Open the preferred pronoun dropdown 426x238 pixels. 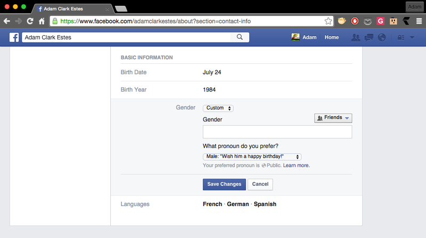click(252, 157)
